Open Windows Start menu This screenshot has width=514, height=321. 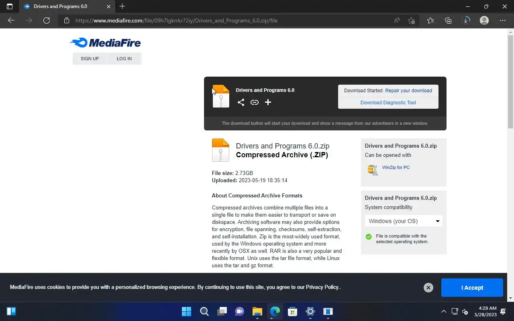(186, 311)
